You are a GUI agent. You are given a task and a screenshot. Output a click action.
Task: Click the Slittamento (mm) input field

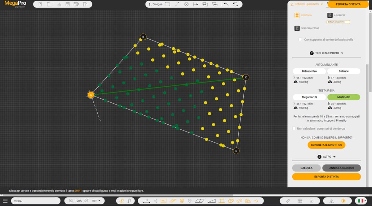click(338, 22)
